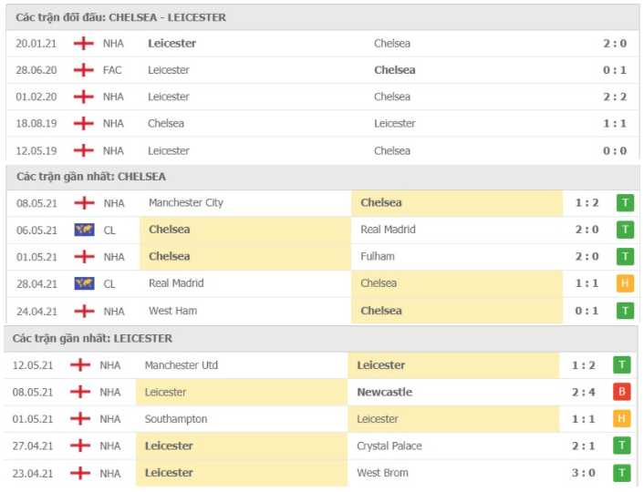Click red B badge for Newcastle match

(x=622, y=392)
